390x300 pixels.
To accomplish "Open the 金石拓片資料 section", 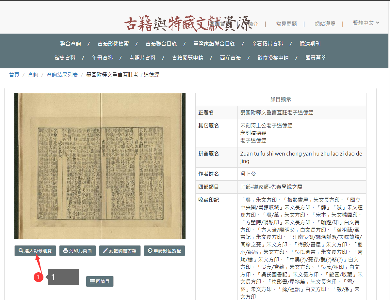I will click(267, 44).
